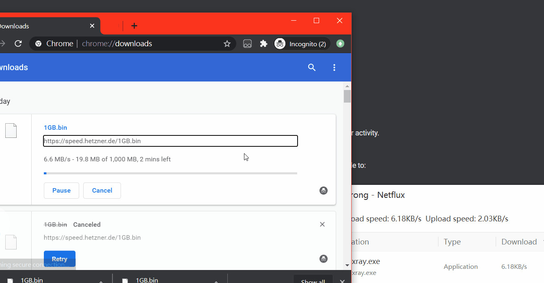
Task: Open the 1GB.bin file link of the active download
Action: [55, 127]
